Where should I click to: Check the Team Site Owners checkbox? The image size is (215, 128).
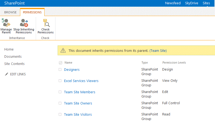click(60, 103)
